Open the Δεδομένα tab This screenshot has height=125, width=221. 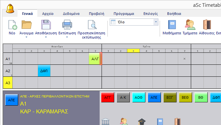tap(71, 14)
